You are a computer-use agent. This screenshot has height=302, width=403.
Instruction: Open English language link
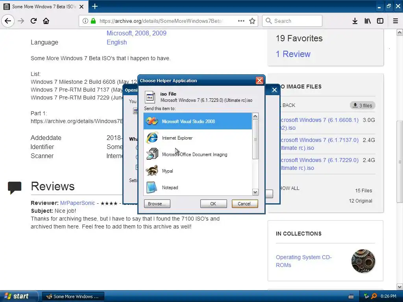[x=116, y=42]
